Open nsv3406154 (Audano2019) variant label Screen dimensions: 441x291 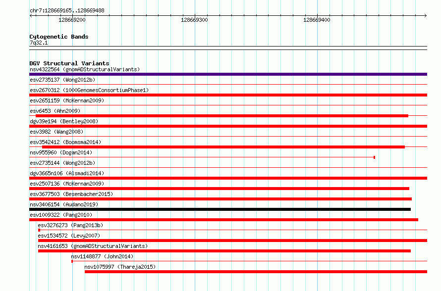tap(64, 204)
